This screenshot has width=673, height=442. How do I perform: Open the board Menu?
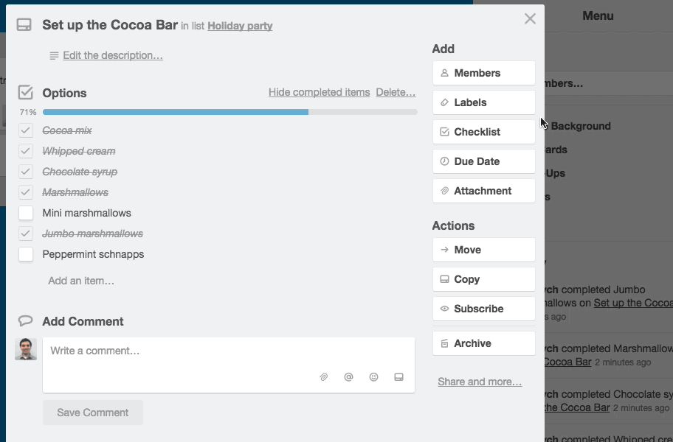tap(598, 15)
